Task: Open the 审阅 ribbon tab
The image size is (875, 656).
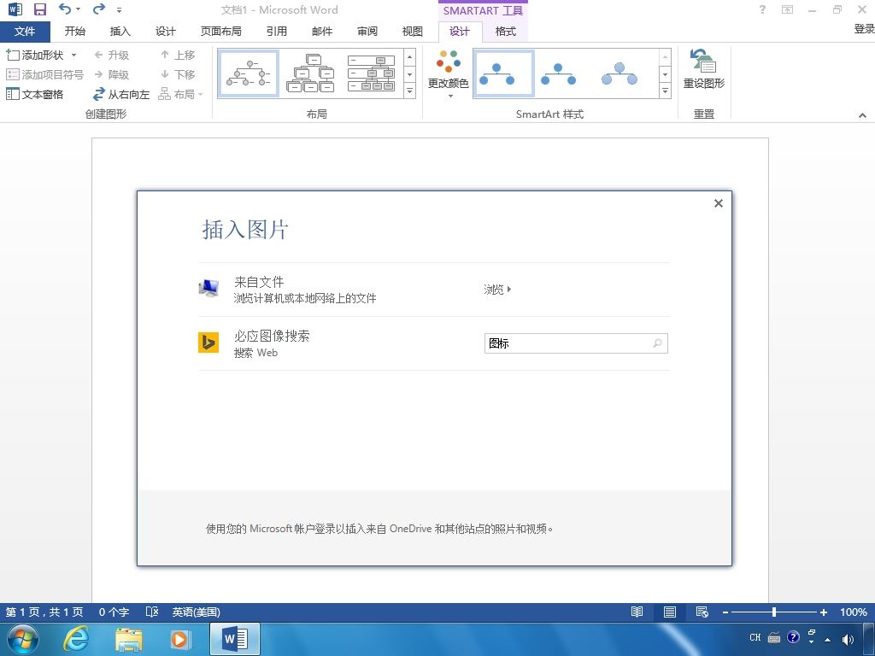Action: coord(367,32)
